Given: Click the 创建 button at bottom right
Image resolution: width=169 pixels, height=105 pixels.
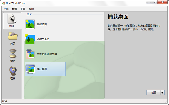Looking at the screenshot, I should pos(154,92).
